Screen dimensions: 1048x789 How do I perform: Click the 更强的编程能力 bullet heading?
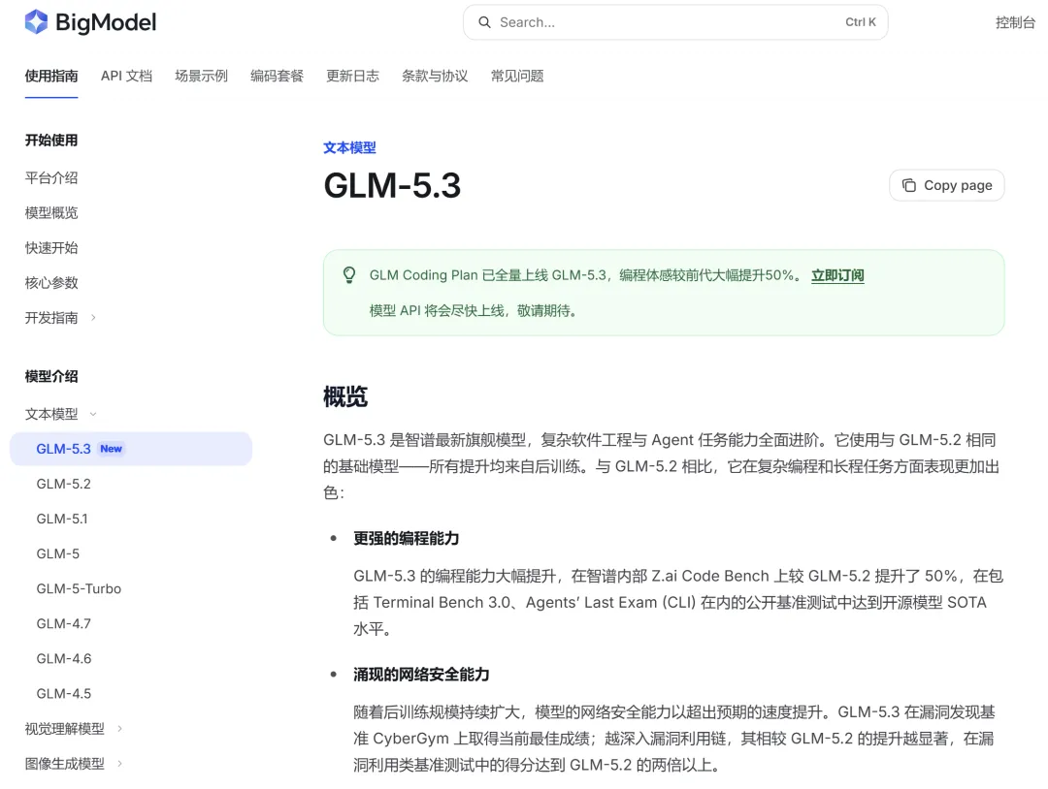pyautogui.click(x=407, y=538)
